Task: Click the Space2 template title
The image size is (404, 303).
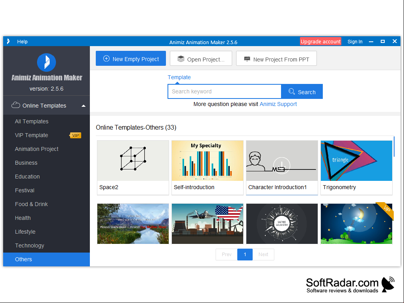Action: (109, 187)
